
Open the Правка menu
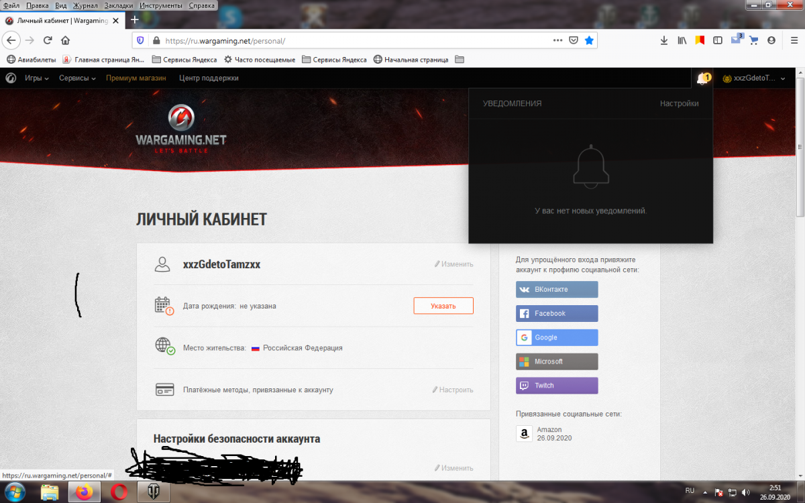(38, 5)
